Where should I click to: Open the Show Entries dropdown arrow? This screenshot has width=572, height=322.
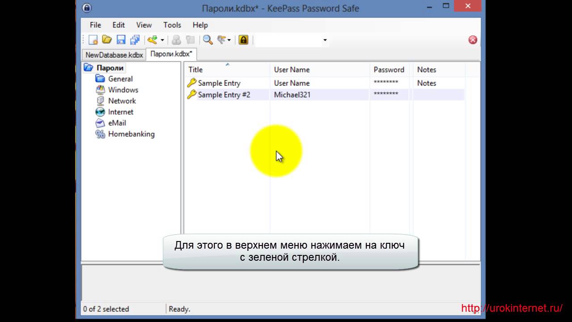pos(229,40)
